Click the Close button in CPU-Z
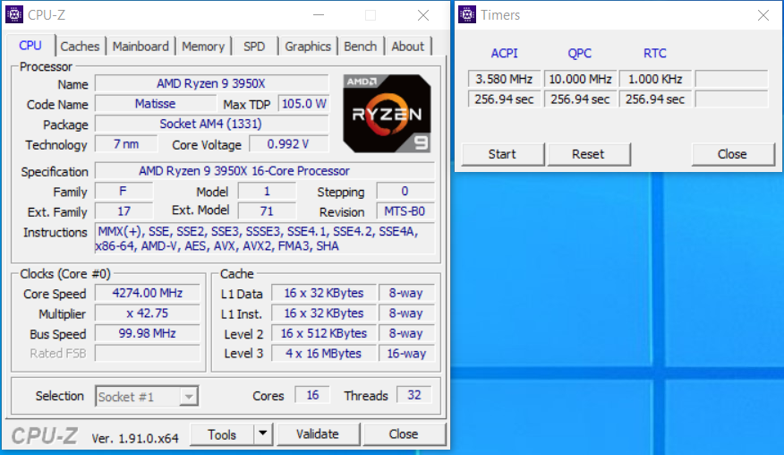Viewport: 784px width, 455px height. (404, 434)
